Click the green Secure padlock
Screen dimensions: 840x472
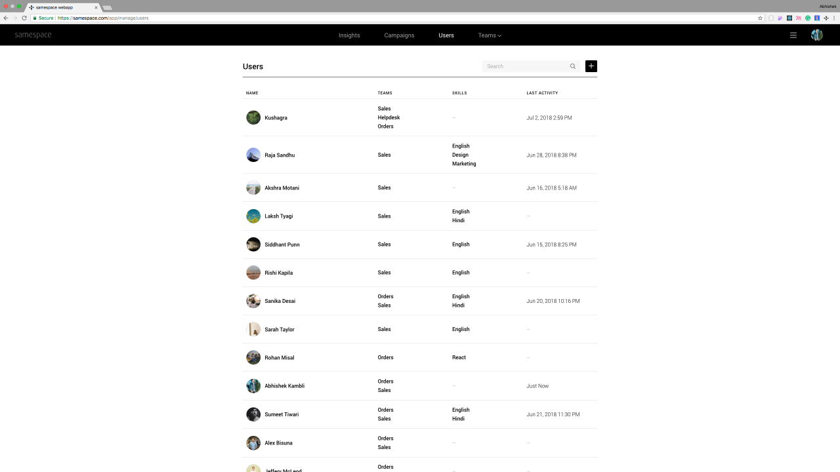(35, 18)
